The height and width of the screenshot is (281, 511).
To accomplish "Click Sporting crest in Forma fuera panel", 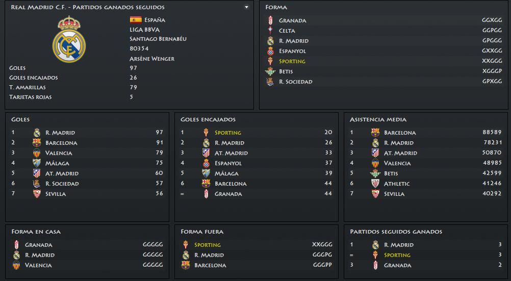I will click(186, 245).
